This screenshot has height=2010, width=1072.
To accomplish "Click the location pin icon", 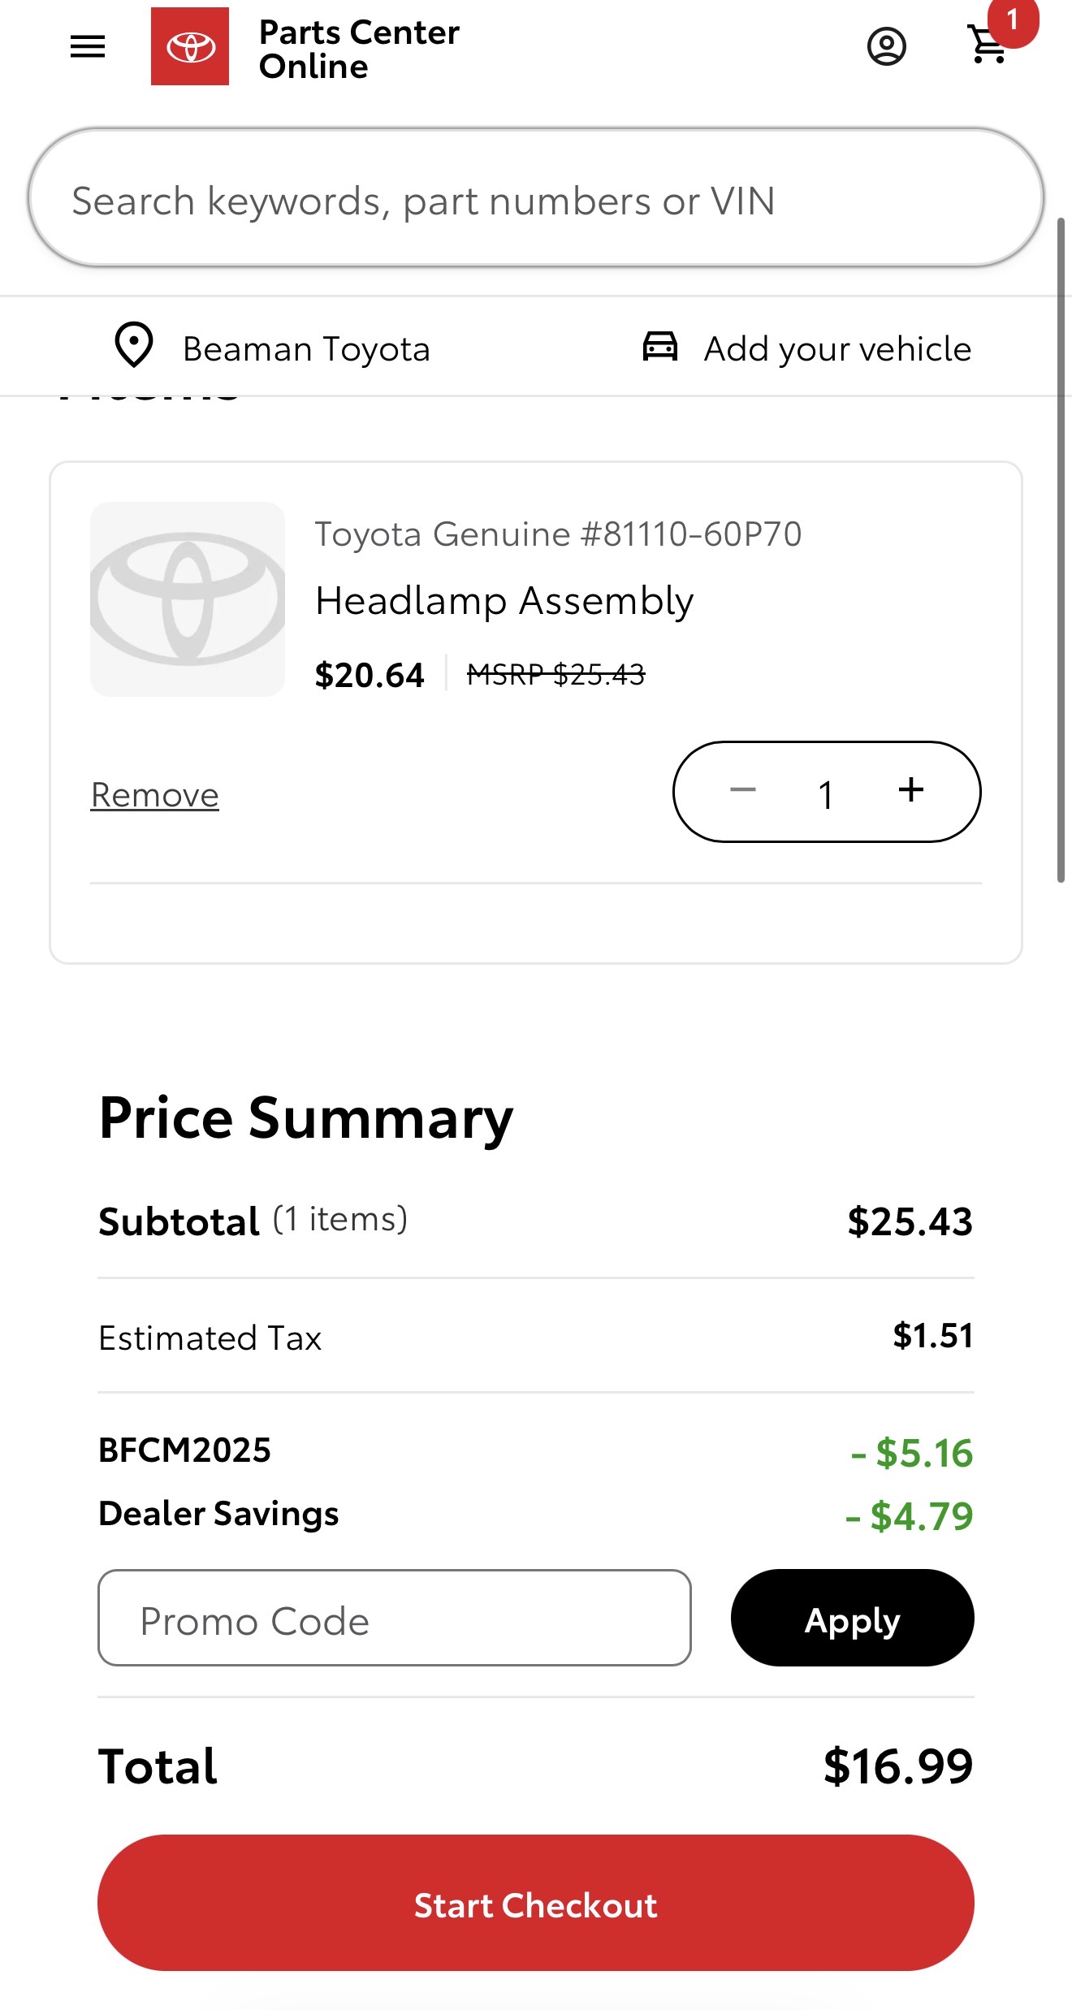I will (134, 346).
